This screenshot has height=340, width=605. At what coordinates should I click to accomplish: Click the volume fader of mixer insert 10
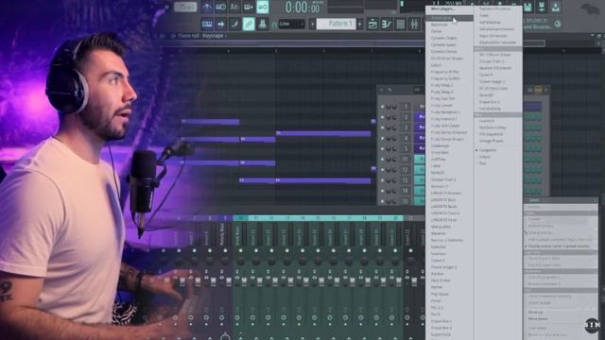[x=244, y=281]
